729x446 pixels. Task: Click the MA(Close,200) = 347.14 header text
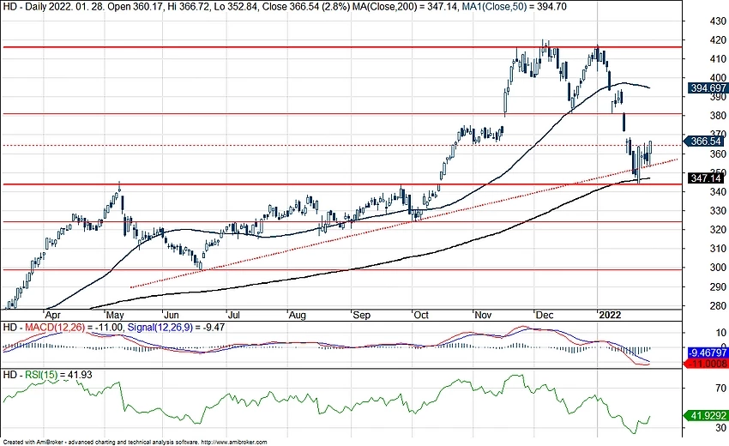tap(407, 7)
